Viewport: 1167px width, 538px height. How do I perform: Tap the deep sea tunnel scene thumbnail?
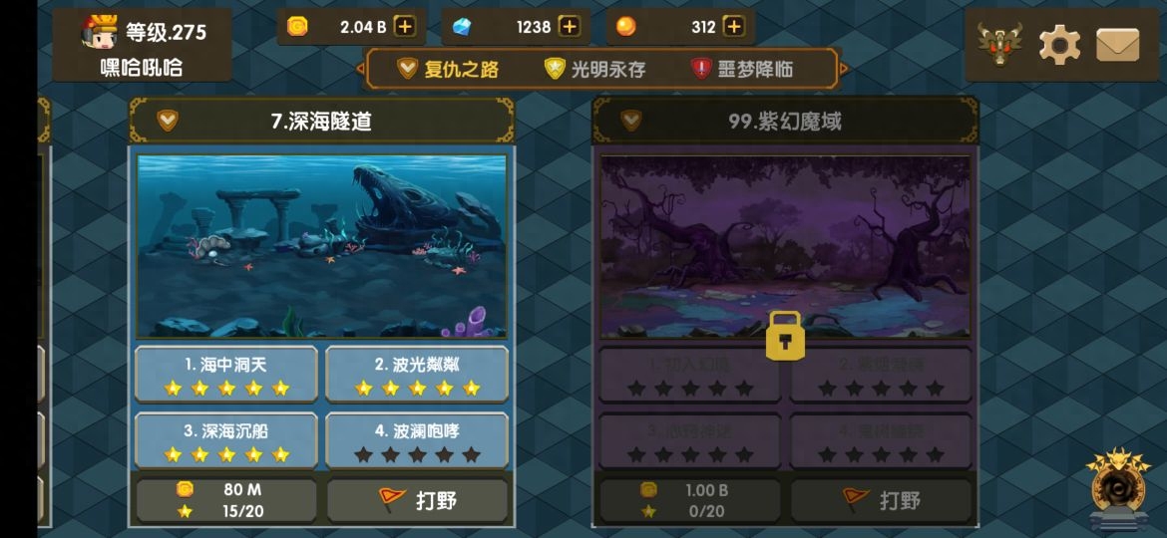tap(321, 246)
